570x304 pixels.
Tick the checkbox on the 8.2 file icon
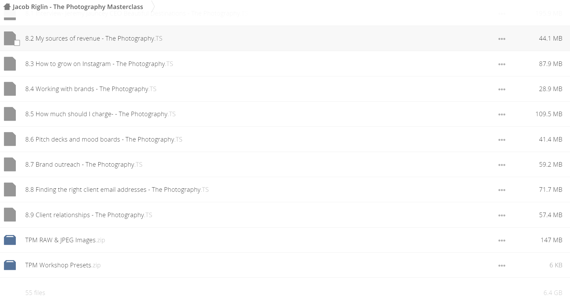17,43
